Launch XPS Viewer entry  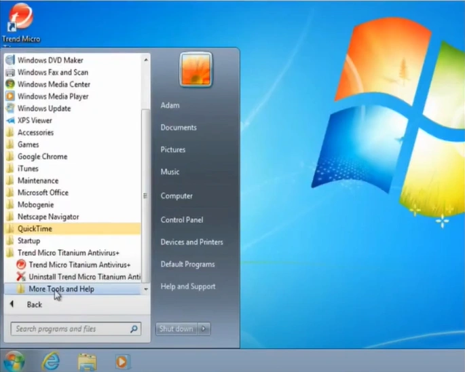click(35, 120)
